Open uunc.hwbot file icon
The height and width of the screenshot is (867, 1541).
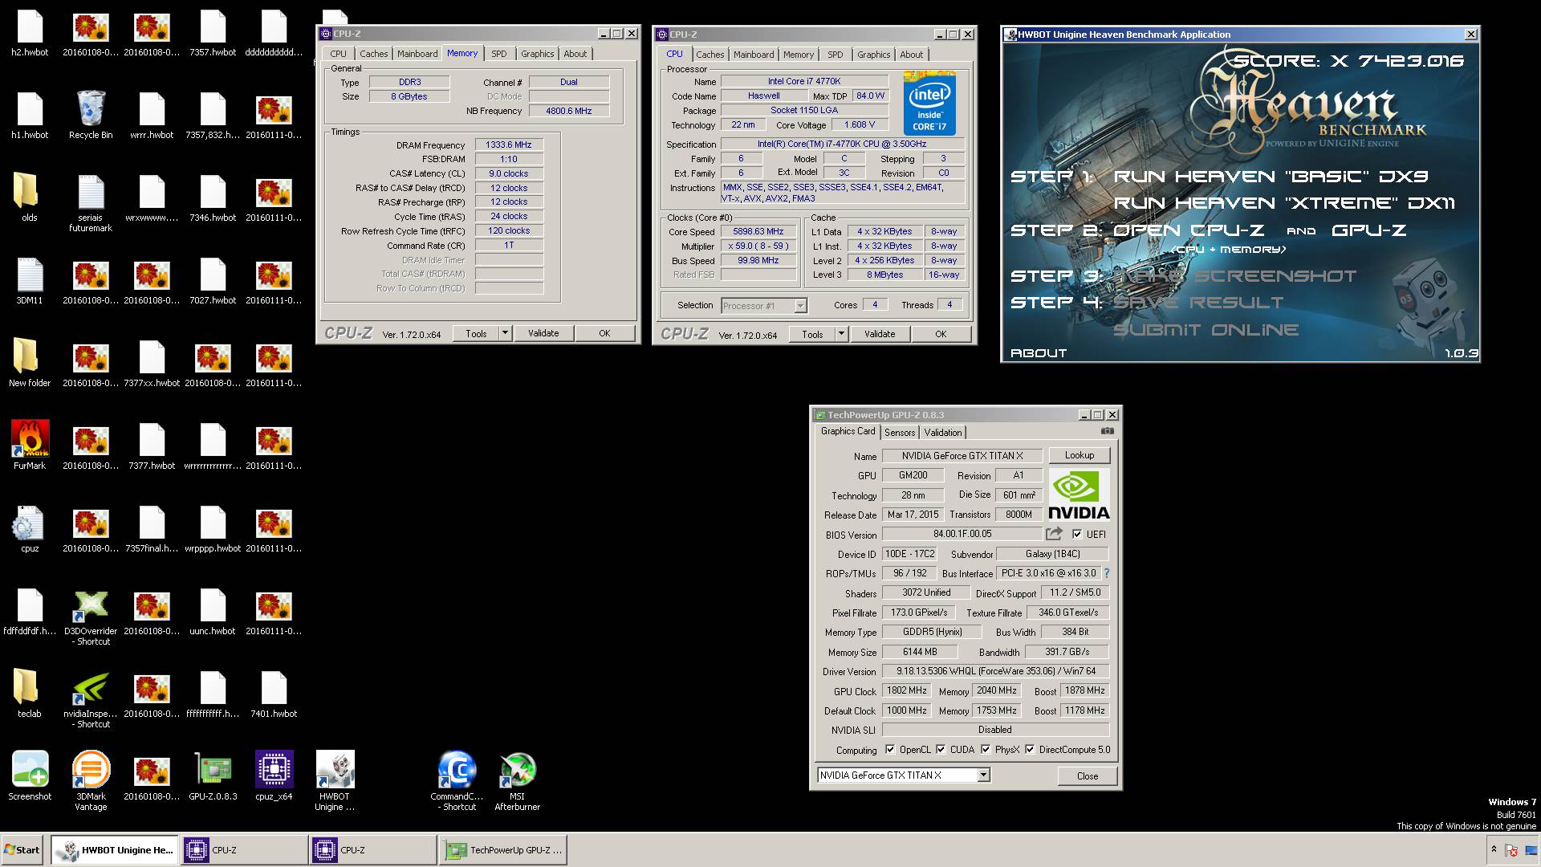(213, 611)
